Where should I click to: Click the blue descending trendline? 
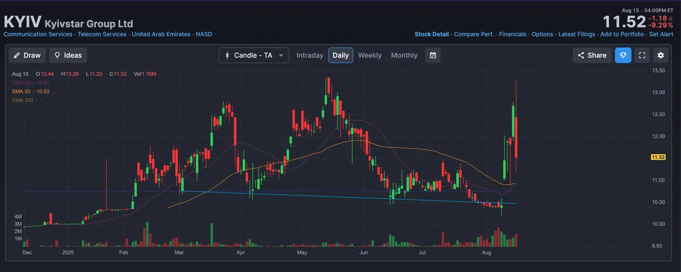pyautogui.click(x=348, y=197)
